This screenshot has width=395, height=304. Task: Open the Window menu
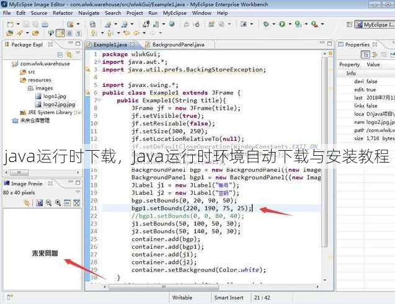pyautogui.click(x=202, y=13)
